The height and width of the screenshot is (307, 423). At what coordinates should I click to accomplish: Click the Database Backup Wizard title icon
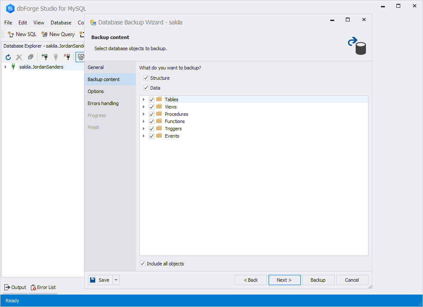coord(94,22)
